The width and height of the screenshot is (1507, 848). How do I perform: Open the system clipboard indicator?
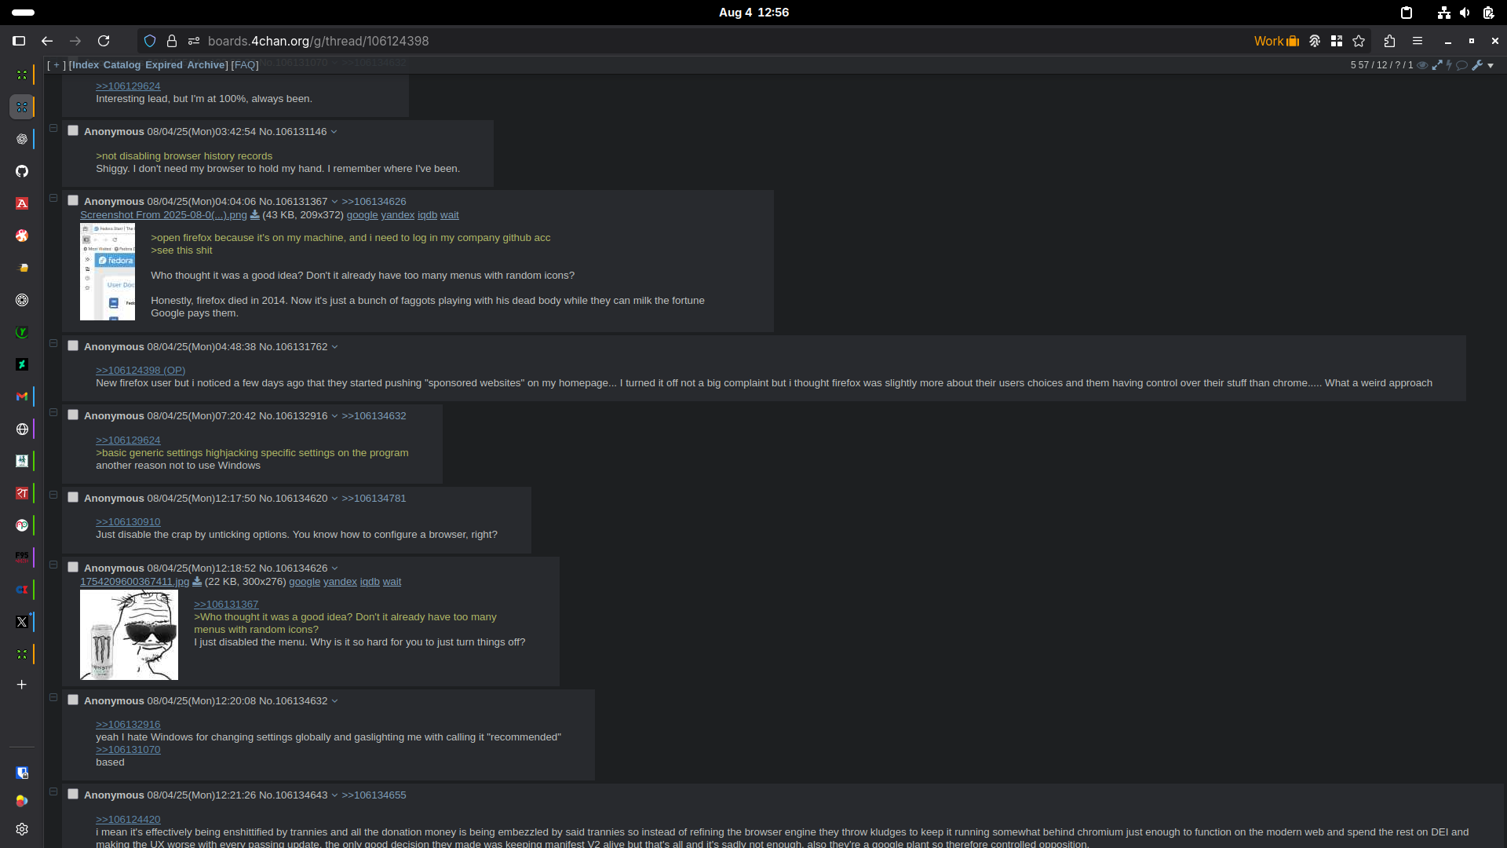1407,13
